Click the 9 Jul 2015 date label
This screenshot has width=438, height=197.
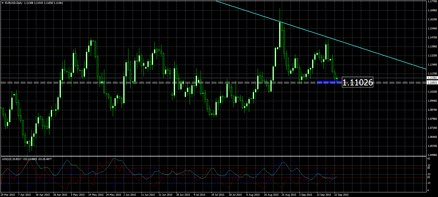[199, 195]
